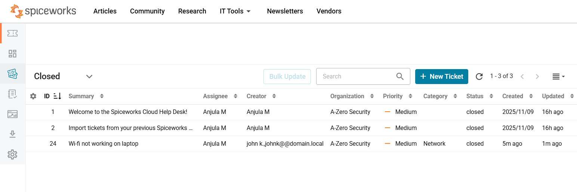Sort by Summary column arrows

click(x=102, y=96)
